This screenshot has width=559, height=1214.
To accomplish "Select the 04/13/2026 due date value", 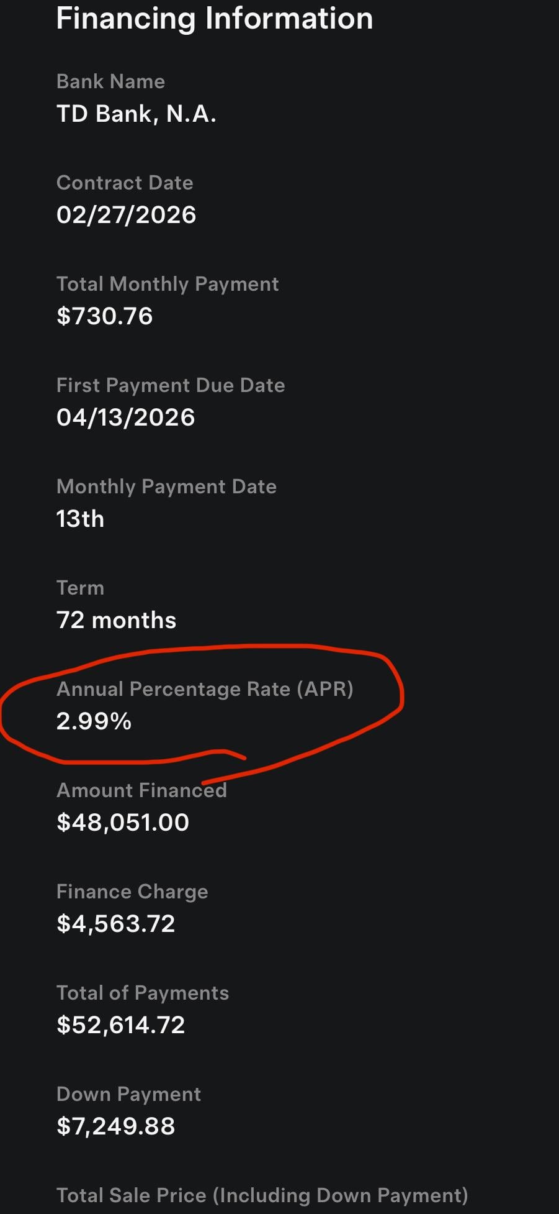I will pos(125,418).
